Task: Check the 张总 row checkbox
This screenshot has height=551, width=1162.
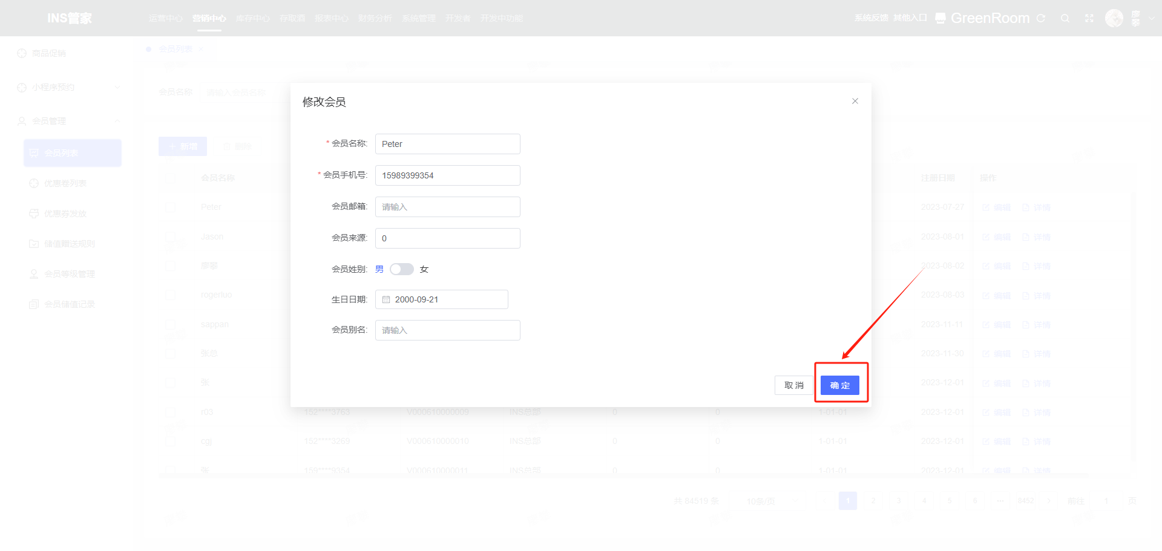Action: click(x=170, y=353)
